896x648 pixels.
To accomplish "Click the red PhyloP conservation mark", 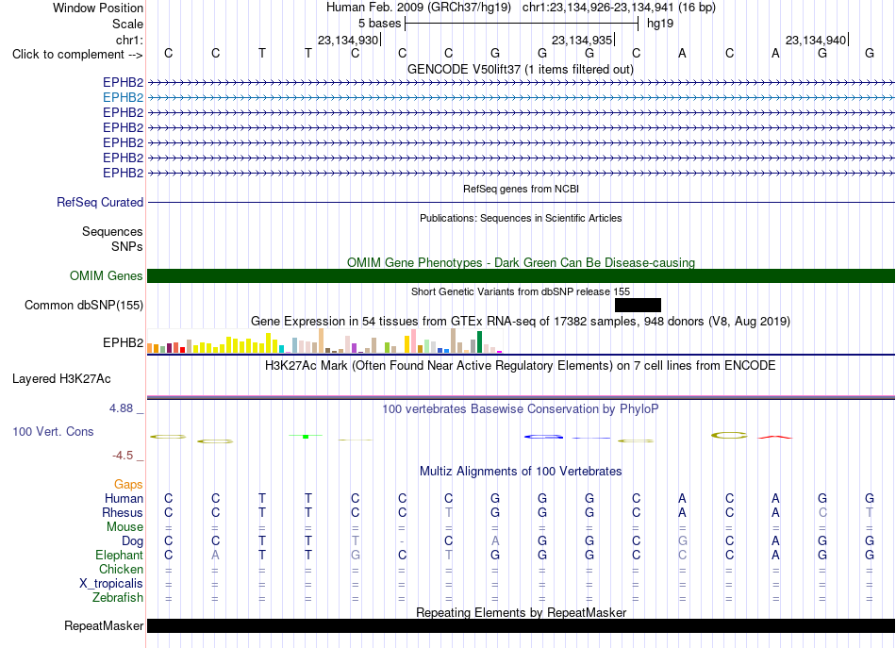I will click(x=775, y=437).
